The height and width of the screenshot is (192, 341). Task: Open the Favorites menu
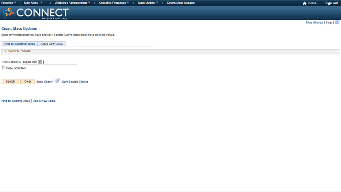point(9,3)
